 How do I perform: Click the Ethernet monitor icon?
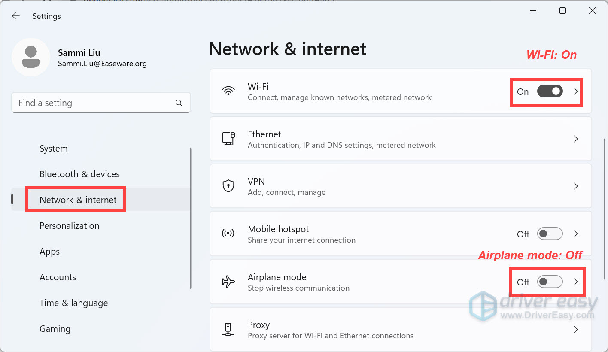[228, 139]
